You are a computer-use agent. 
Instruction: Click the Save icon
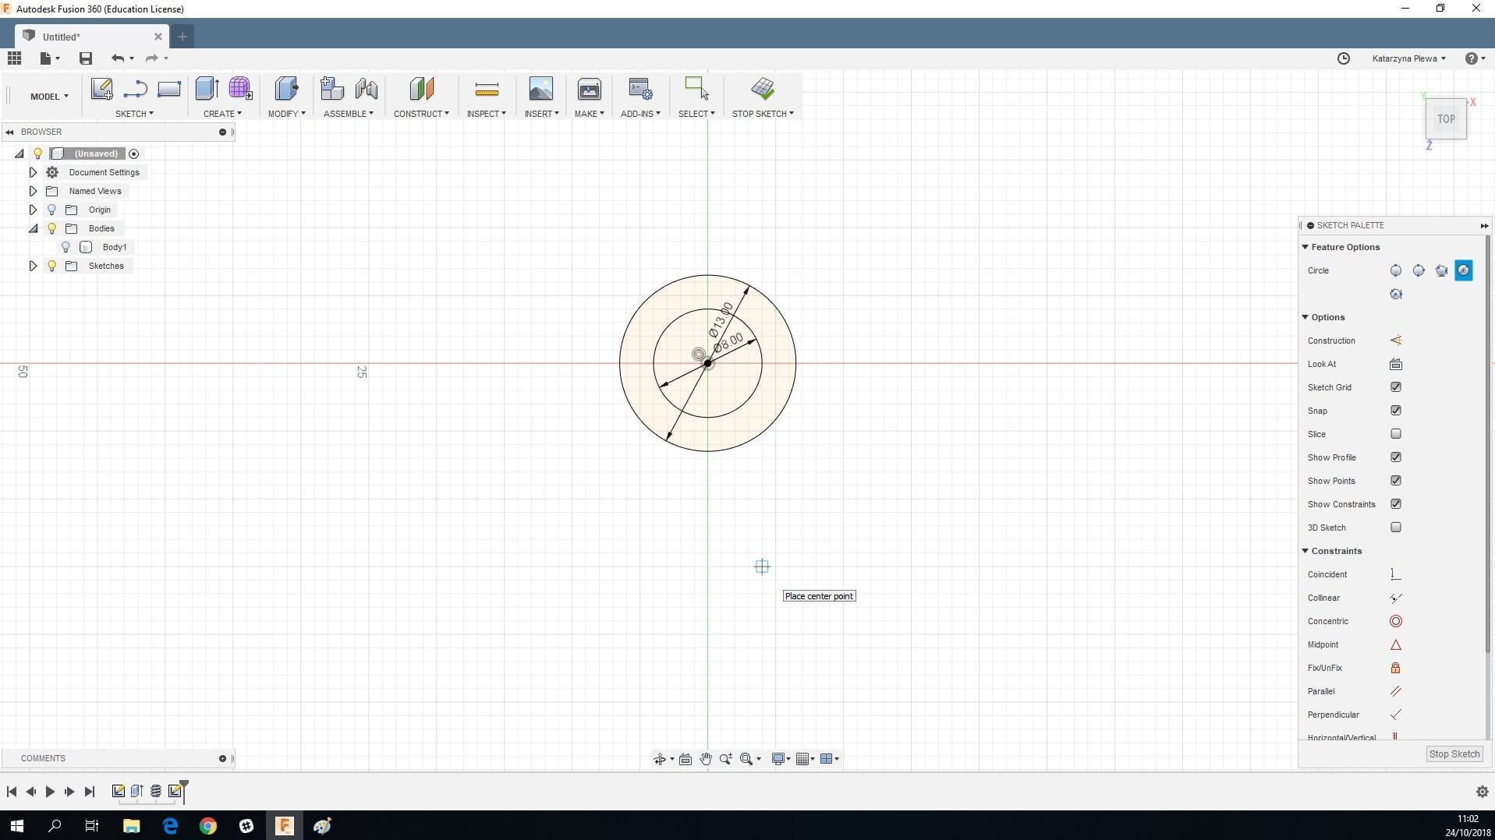86,58
